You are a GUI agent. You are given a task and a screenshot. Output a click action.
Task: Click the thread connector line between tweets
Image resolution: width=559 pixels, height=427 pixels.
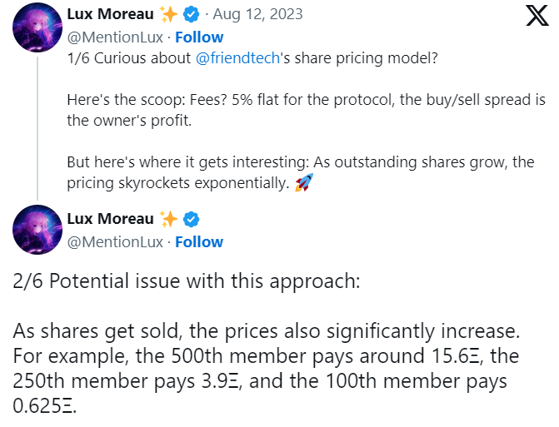[37, 128]
